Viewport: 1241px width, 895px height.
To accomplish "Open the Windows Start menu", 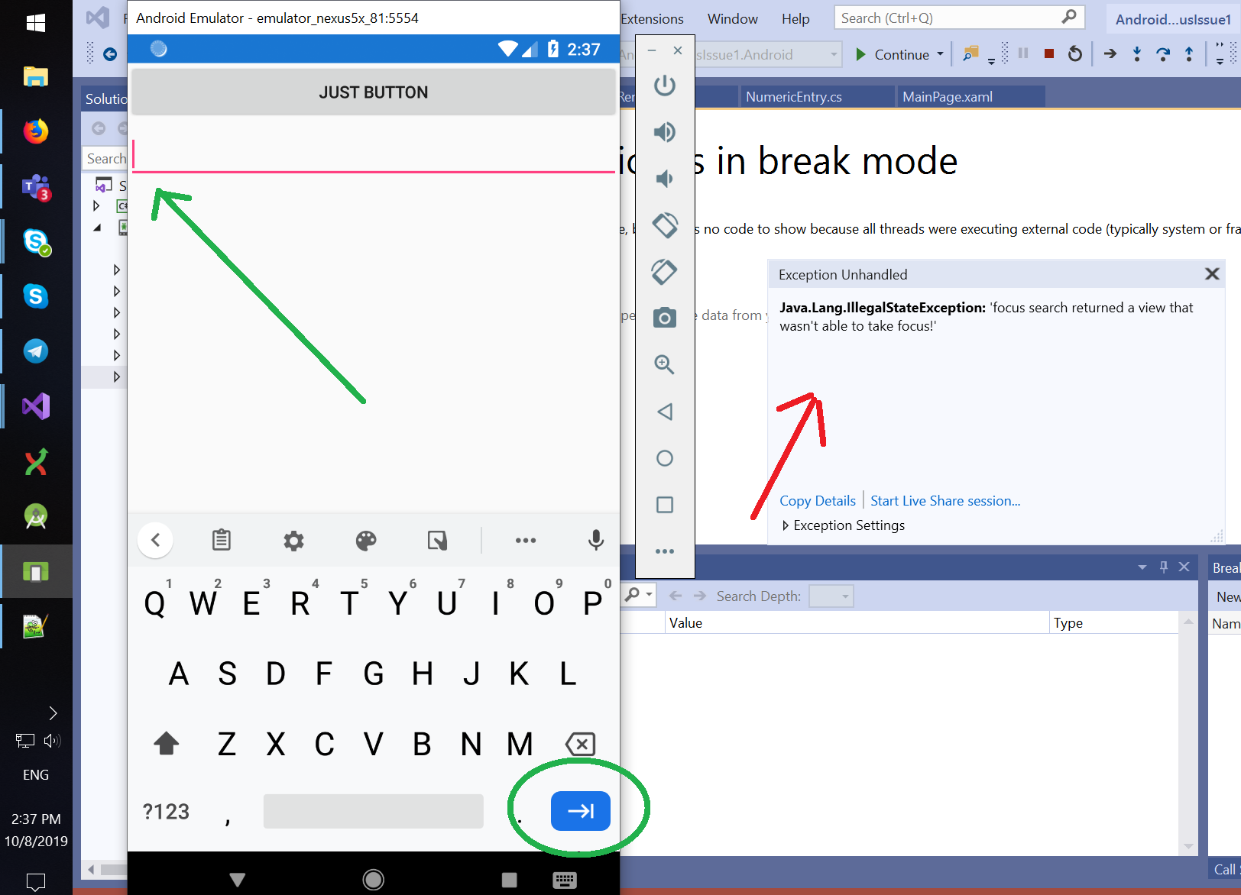I will tap(36, 23).
